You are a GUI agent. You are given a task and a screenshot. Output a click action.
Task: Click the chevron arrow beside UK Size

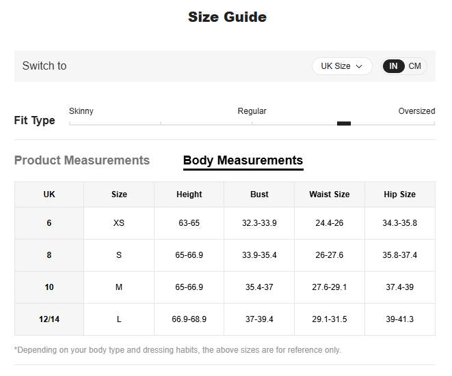coord(359,67)
